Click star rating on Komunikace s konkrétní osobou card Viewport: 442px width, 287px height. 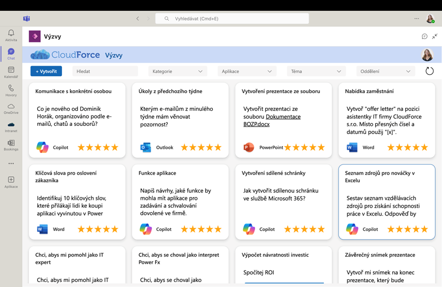pos(98,147)
